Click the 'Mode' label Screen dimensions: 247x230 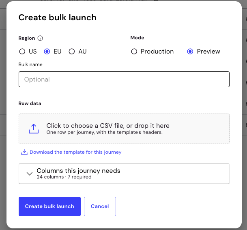137,38
